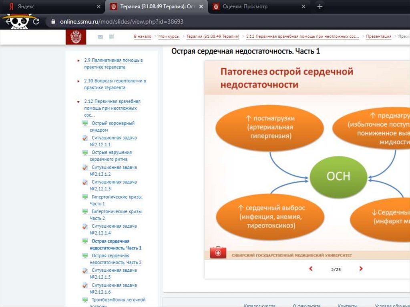Switch to the Оценки: Просмотр tab
This screenshot has height=307, width=410.
pyautogui.click(x=256, y=7)
